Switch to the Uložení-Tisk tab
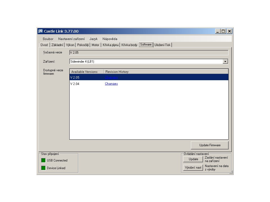This screenshot has width=270, height=202. 162,45
